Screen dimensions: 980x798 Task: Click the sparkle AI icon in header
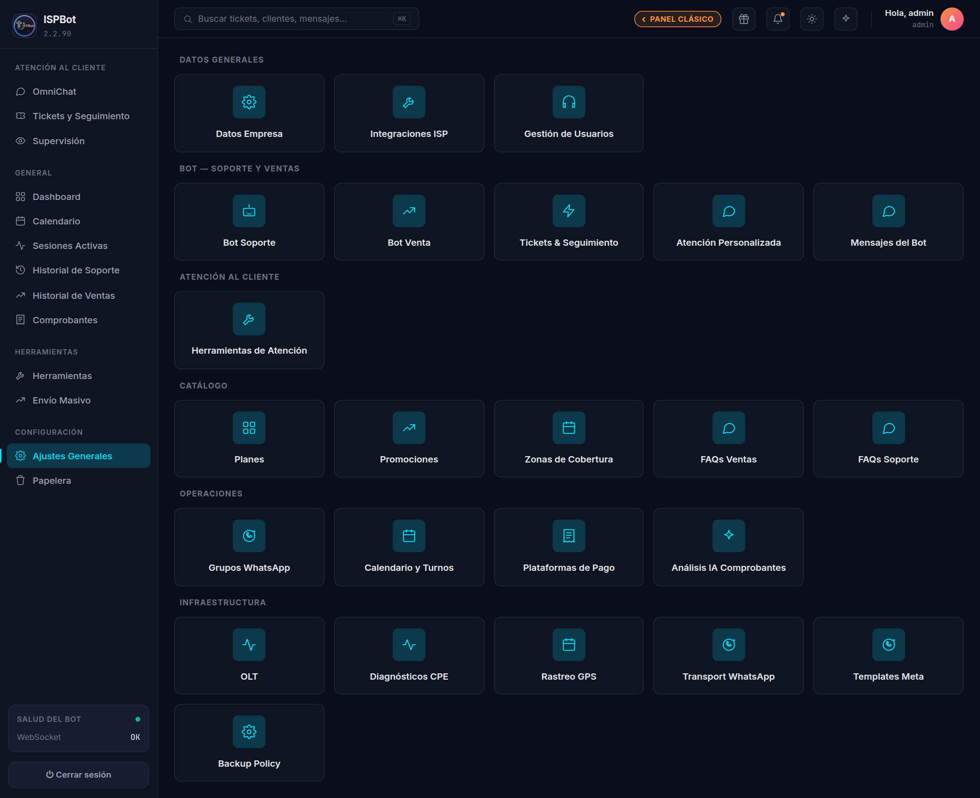tap(846, 19)
